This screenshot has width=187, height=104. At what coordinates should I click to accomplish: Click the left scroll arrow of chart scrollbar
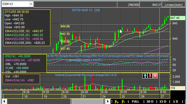pos(4,101)
